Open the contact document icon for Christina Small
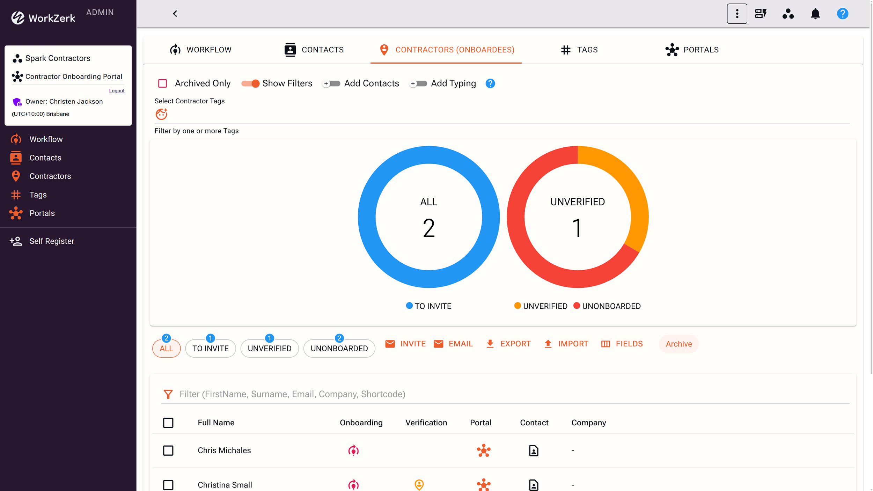 [x=533, y=485]
